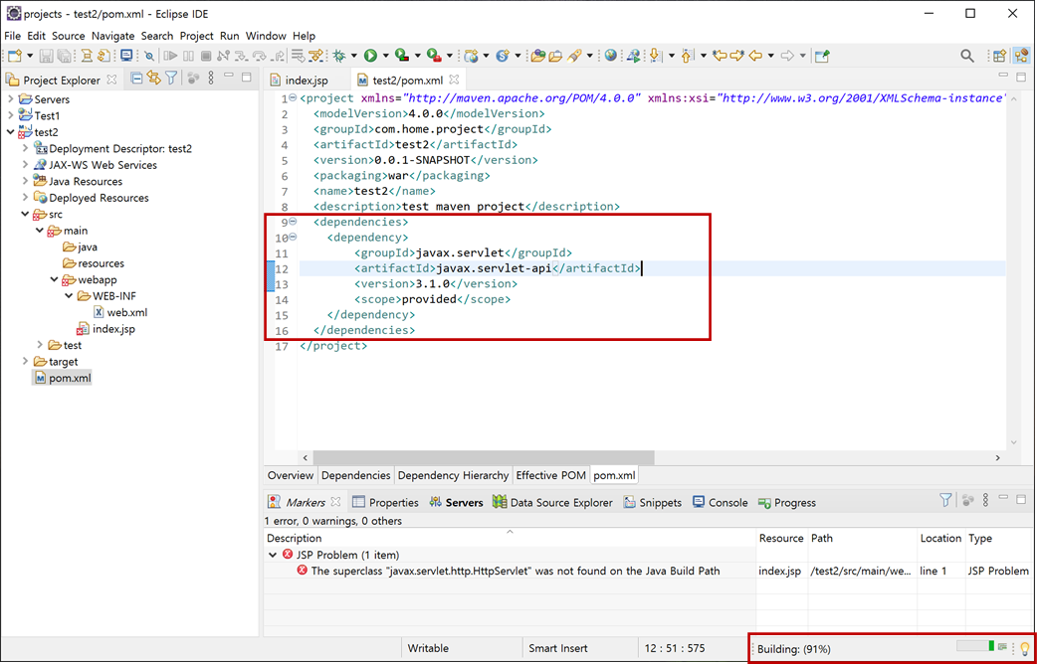
Task: Close the Project Explorer view tab
Action: 111,80
